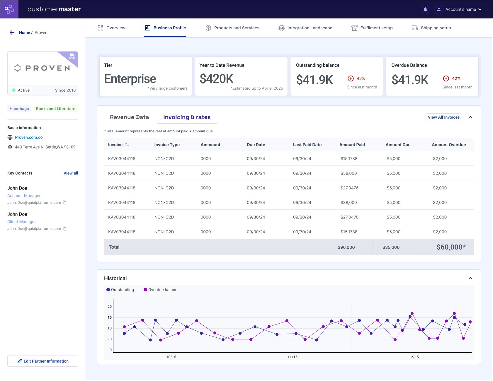Sort table by Invoice column arrows
The height and width of the screenshot is (381, 493).
[x=127, y=145]
